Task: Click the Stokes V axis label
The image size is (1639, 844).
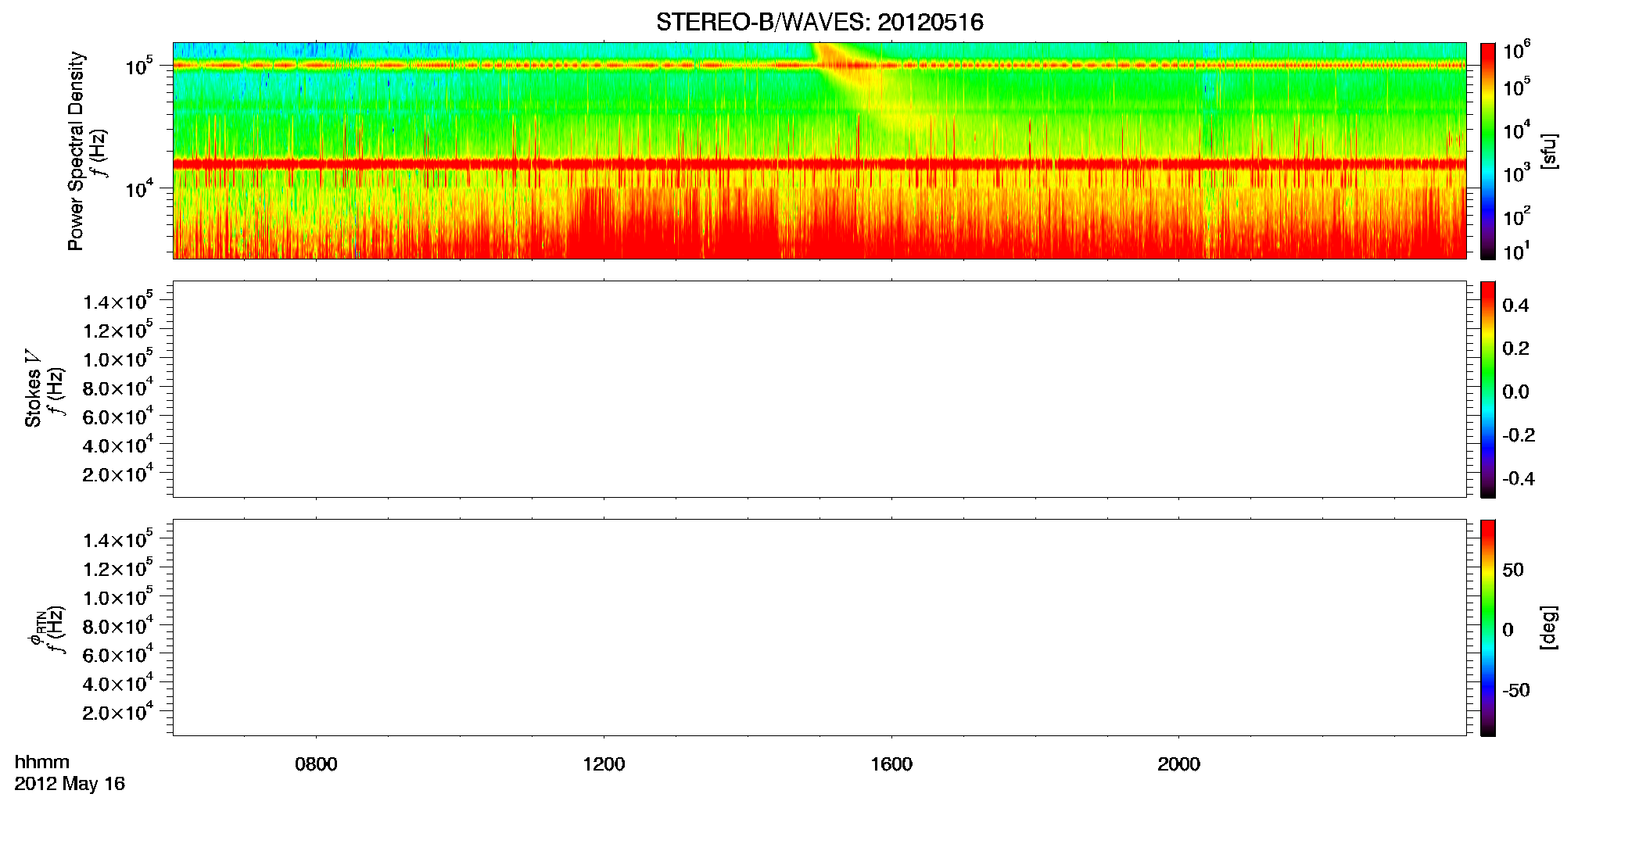Action: click(x=33, y=389)
